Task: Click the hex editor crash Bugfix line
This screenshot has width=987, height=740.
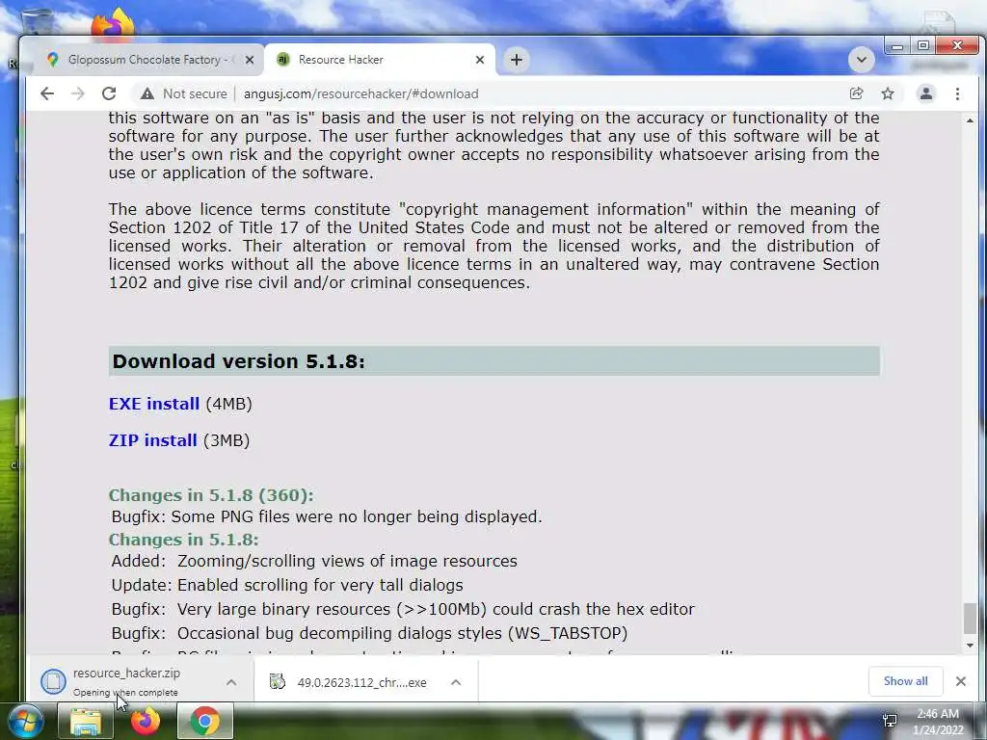Action: pos(403,609)
